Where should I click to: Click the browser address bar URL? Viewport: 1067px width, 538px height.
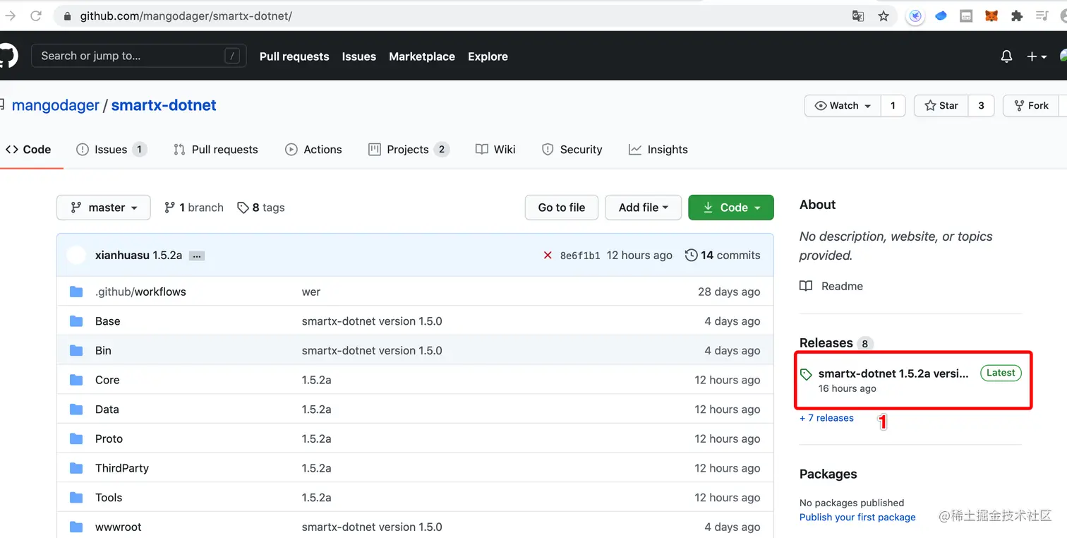[186, 16]
